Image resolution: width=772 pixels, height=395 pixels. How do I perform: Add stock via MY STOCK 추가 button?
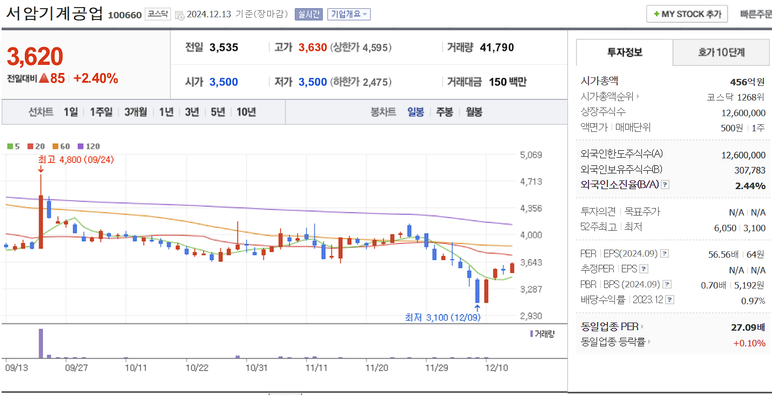pos(687,14)
